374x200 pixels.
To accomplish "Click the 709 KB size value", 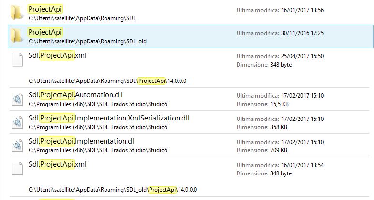I will tap(279, 150).
